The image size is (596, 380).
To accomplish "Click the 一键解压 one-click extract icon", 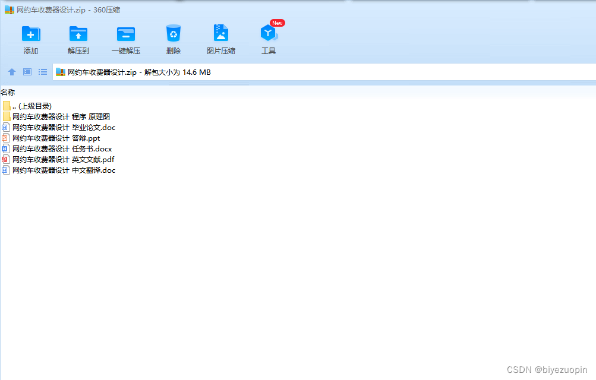I will [x=126, y=34].
